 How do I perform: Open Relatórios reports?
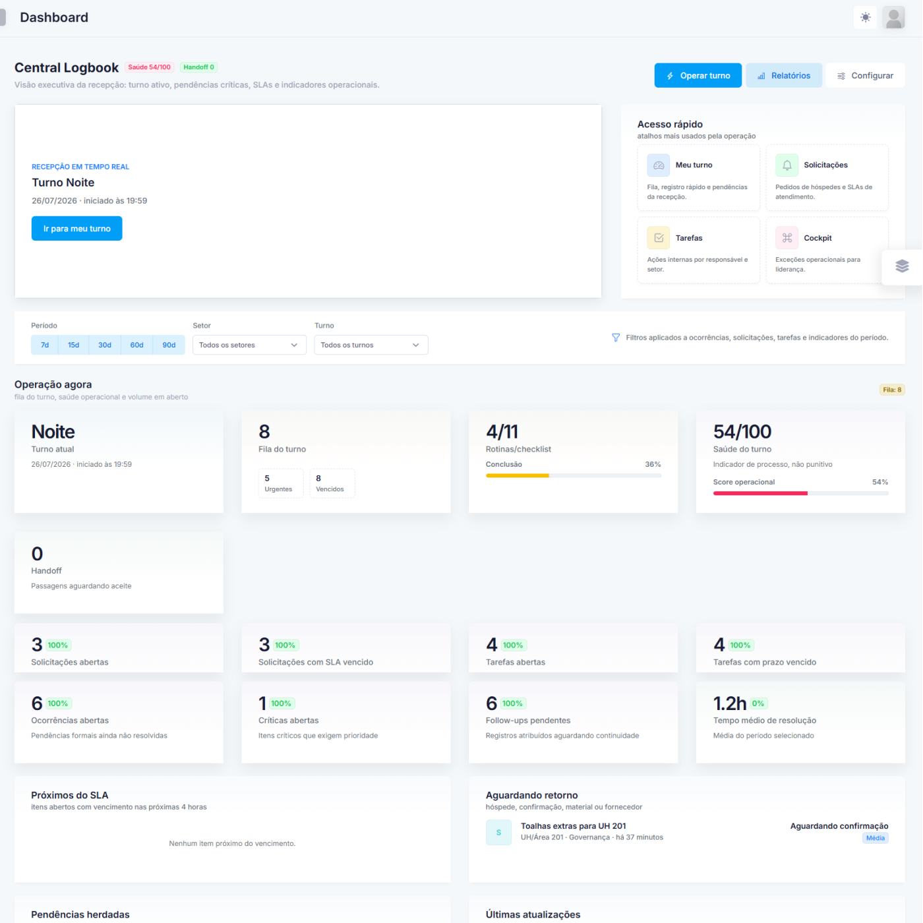pos(784,76)
